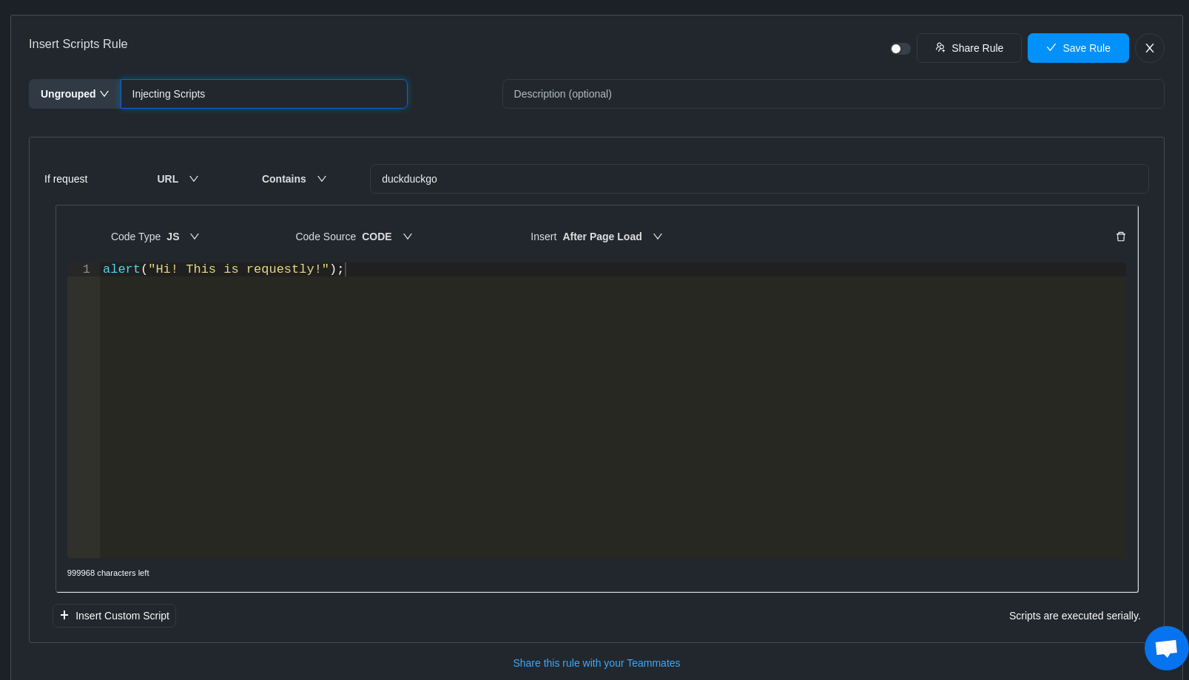Viewport: 1189px width, 680px height.
Task: Open the Insert After Page Load dropdown
Action: [x=596, y=237]
